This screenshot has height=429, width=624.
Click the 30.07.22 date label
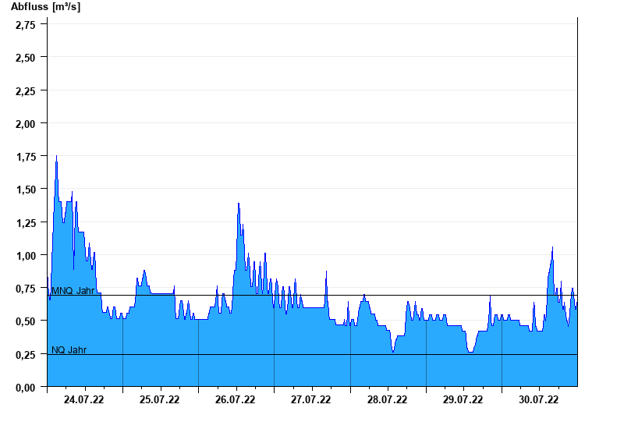point(538,399)
